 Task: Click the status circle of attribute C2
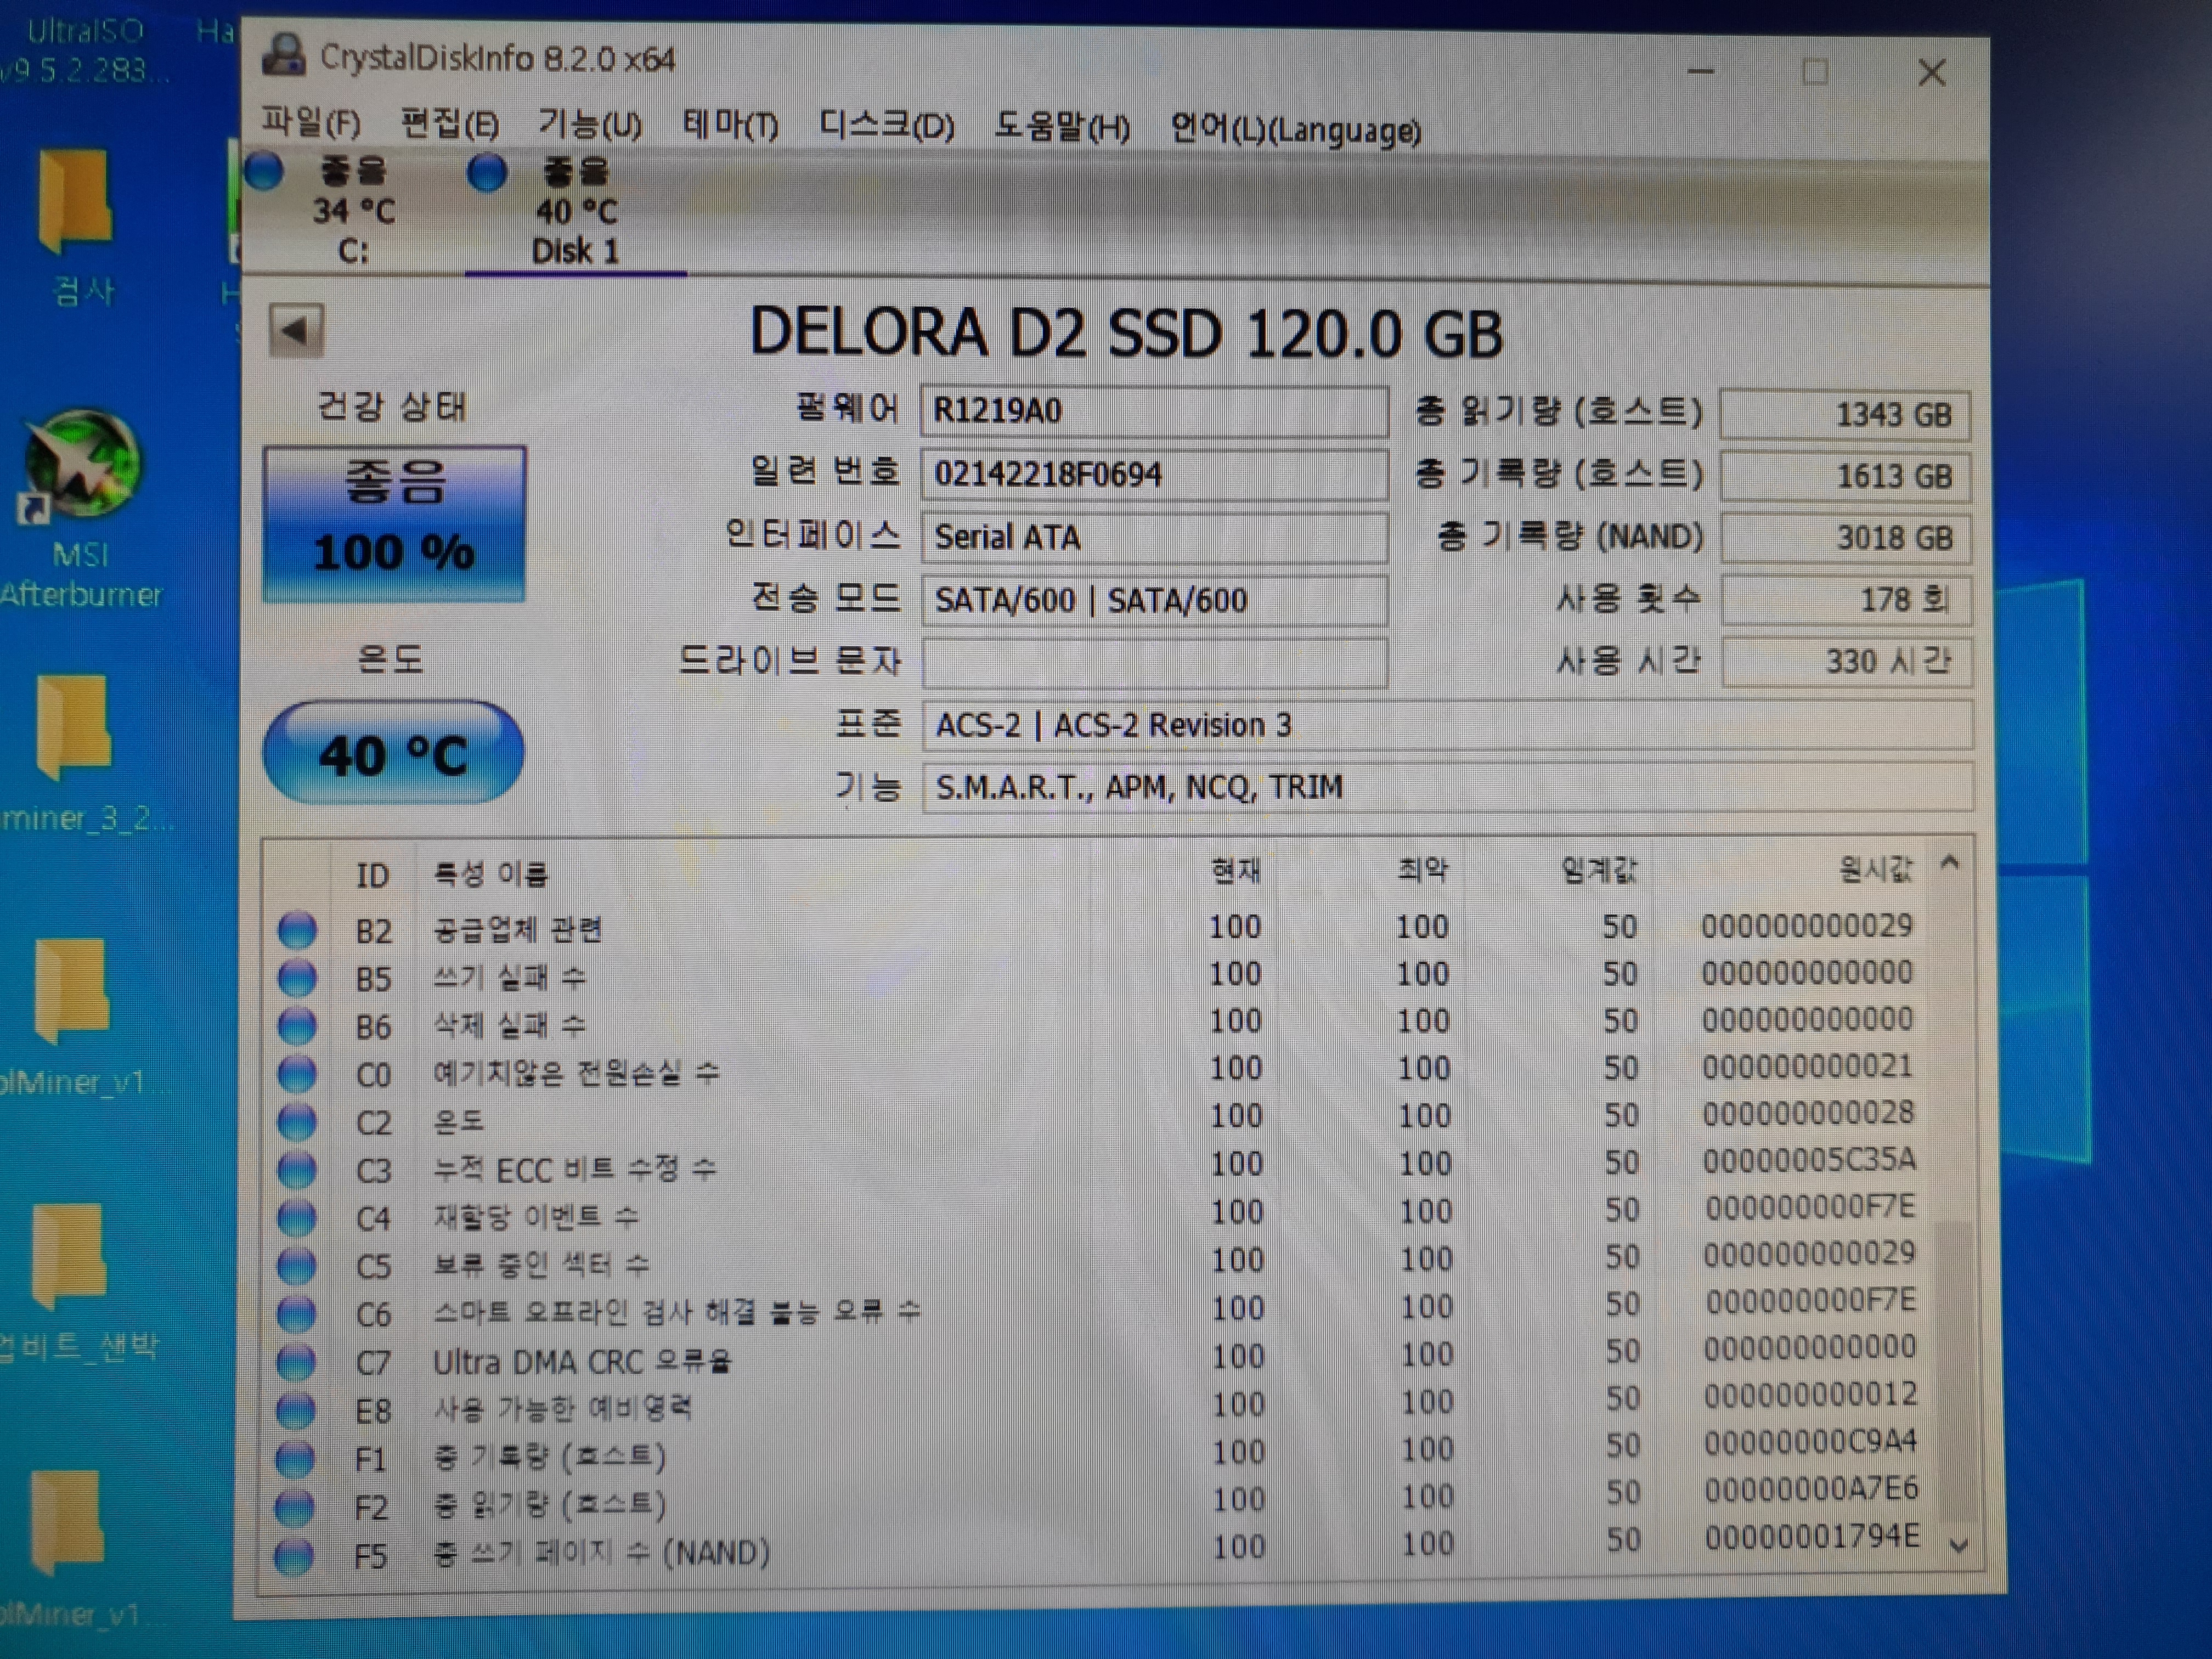297,1121
